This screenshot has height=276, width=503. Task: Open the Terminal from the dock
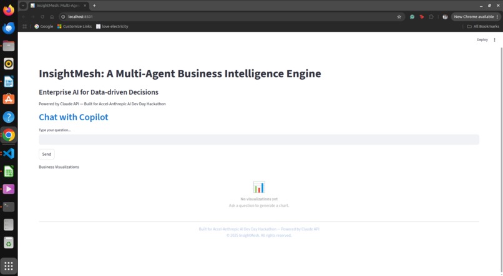click(9, 207)
